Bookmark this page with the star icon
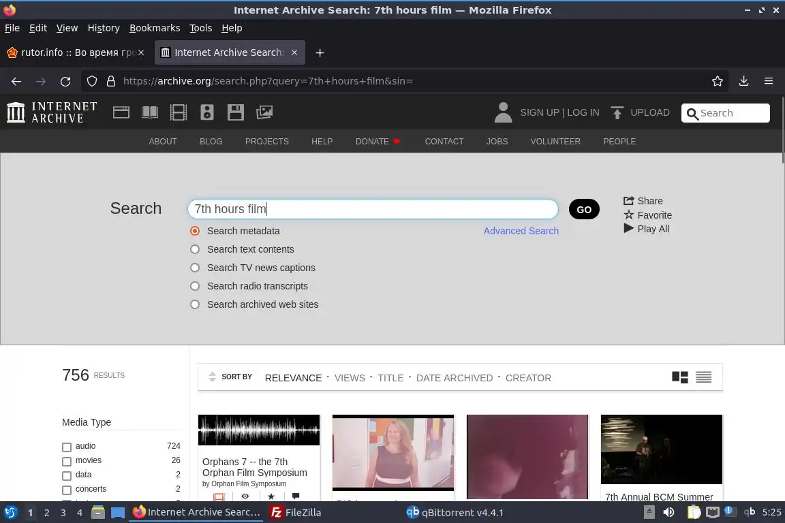 [718, 81]
